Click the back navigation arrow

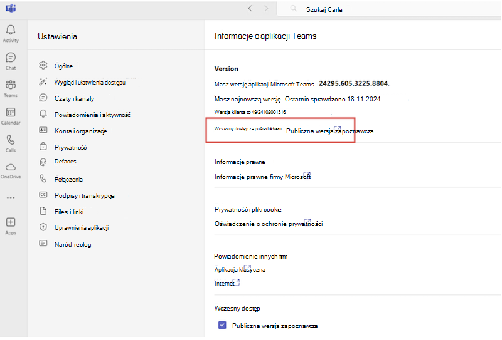[250, 9]
